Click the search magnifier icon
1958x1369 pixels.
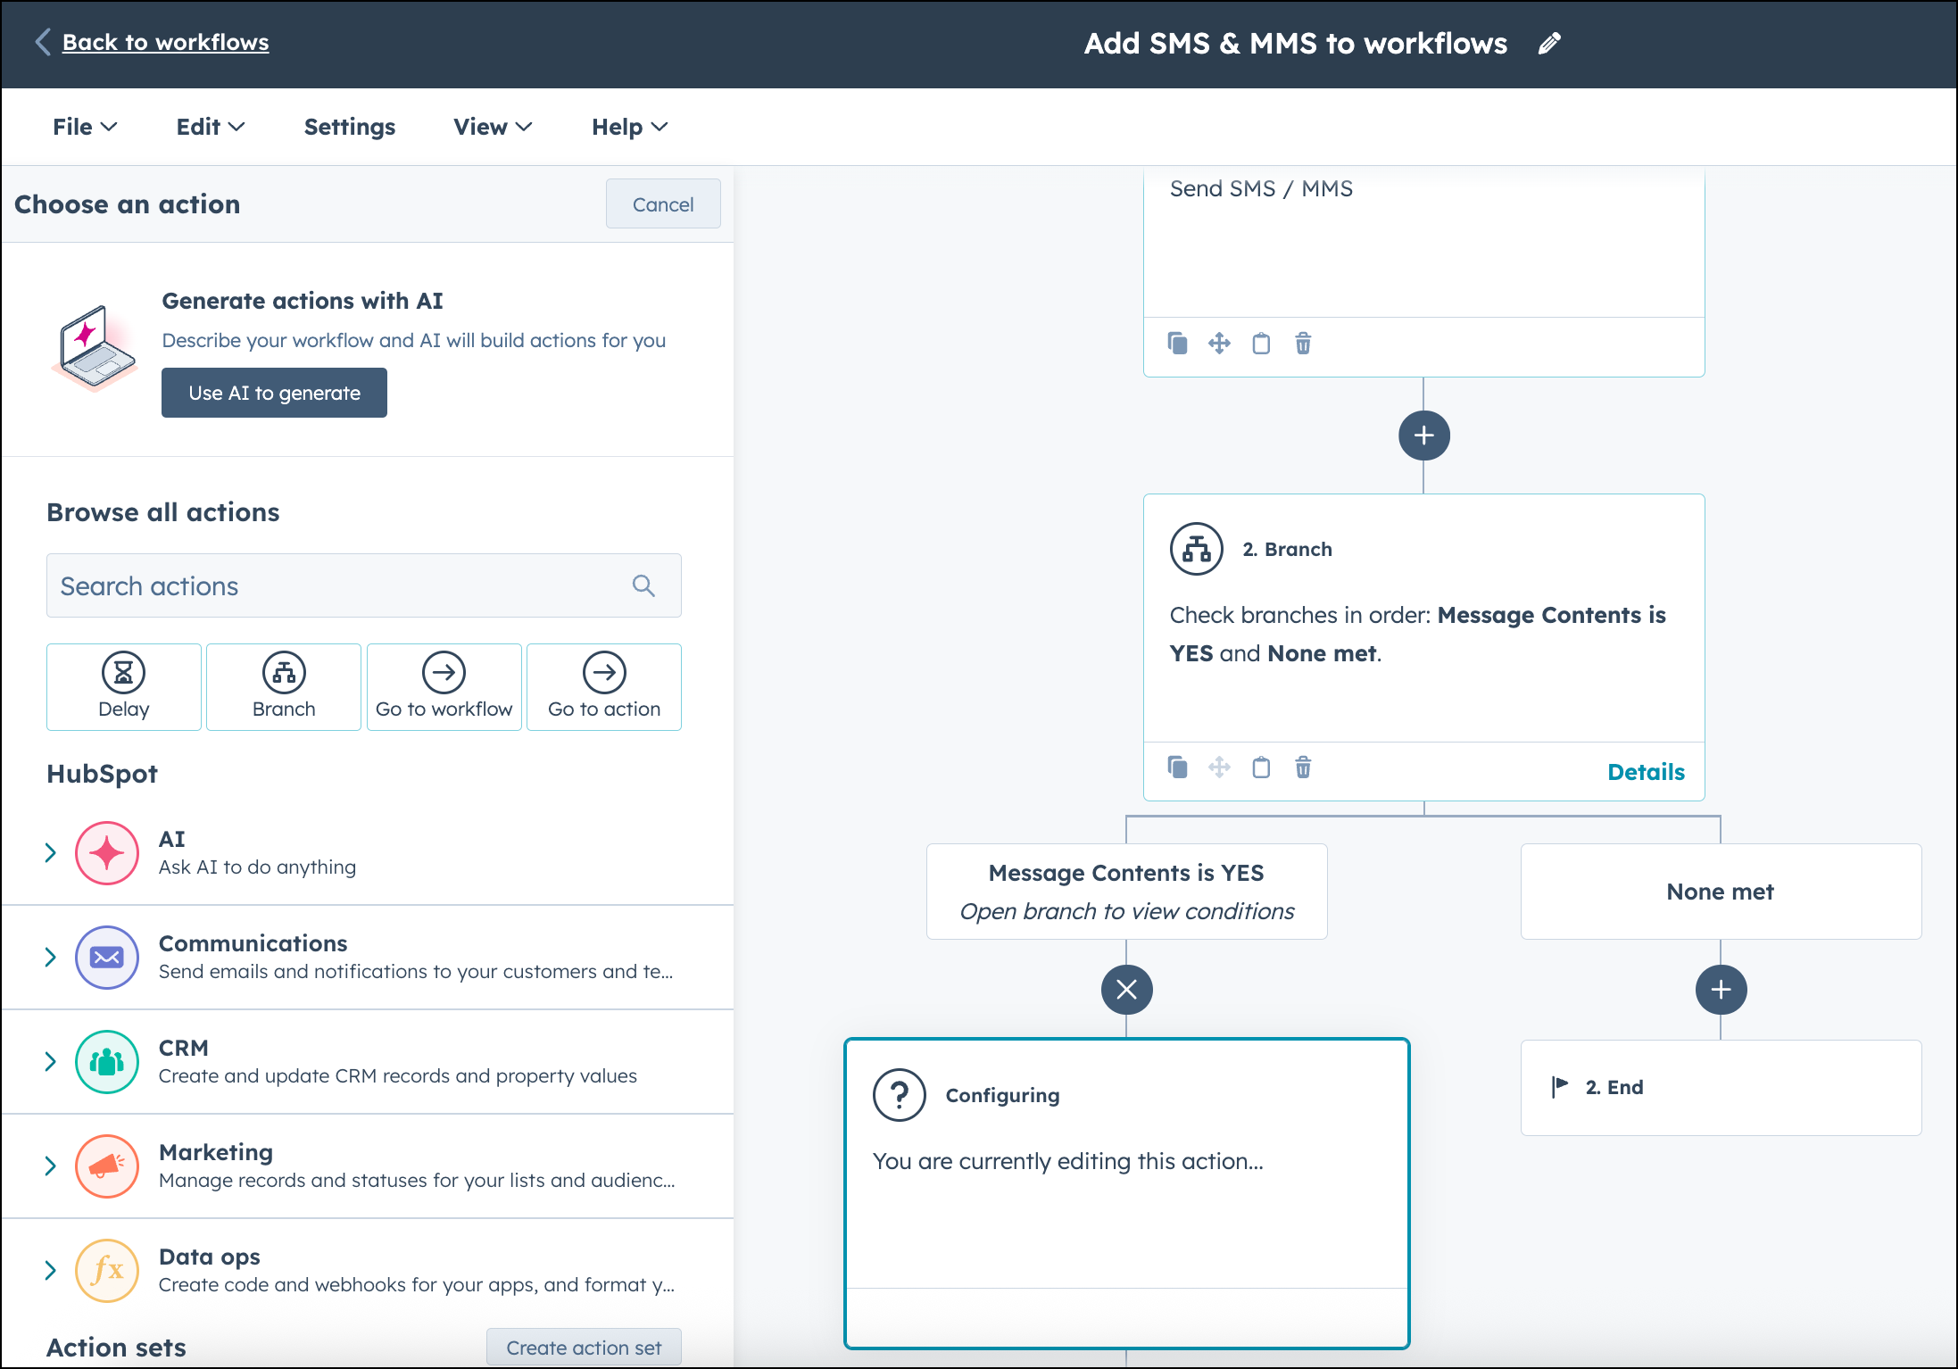[x=643, y=585]
